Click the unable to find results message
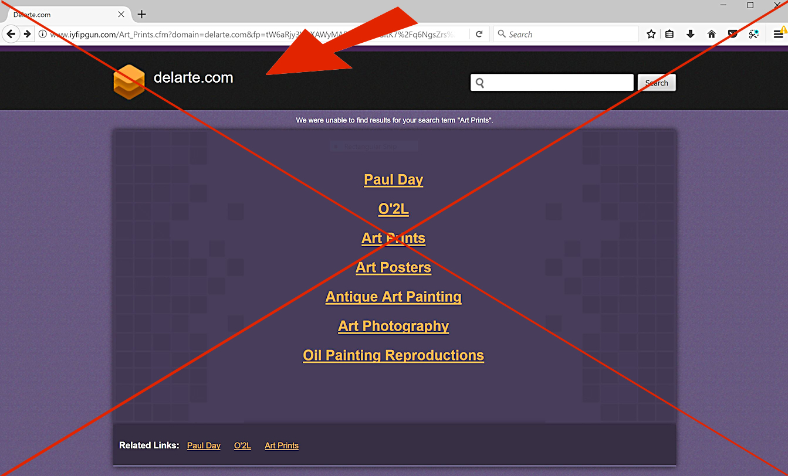788x476 pixels. (394, 120)
